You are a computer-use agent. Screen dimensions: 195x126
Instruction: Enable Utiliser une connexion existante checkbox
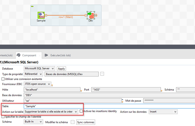[3, 79]
